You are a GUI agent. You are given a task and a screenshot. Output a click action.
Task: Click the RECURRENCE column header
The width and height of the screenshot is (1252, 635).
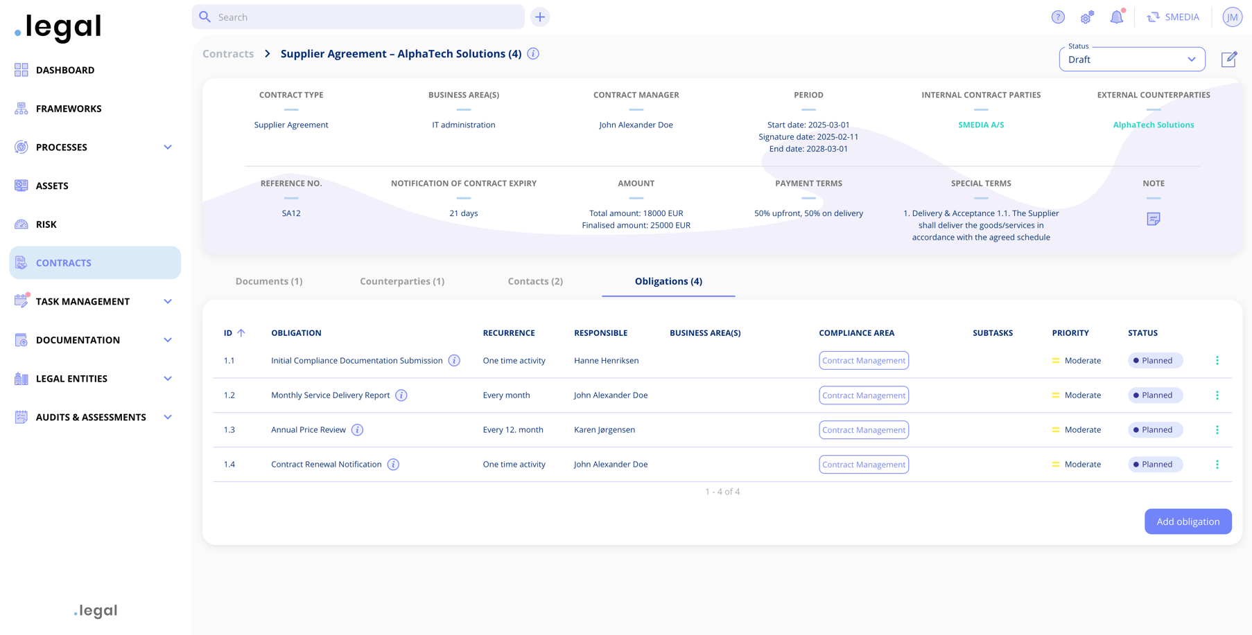click(509, 333)
